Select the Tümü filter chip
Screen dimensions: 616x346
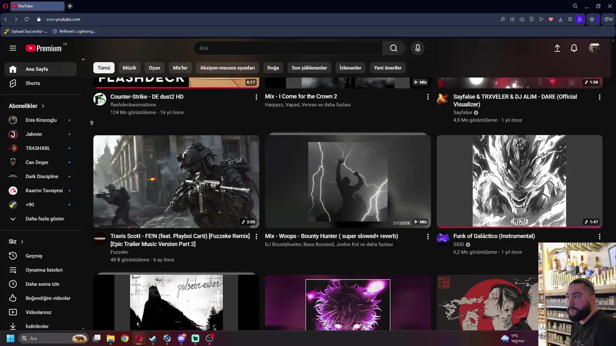pyautogui.click(x=104, y=68)
